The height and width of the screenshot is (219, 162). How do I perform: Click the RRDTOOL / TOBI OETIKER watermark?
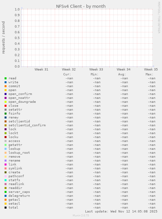click(159, 17)
